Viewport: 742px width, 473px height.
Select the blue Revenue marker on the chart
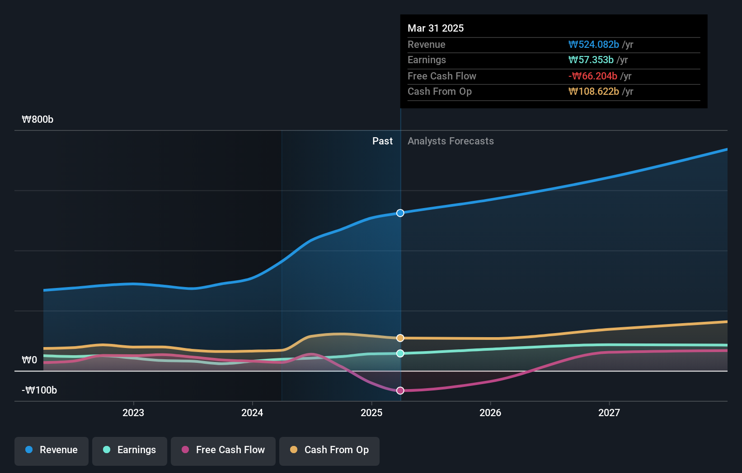click(399, 213)
